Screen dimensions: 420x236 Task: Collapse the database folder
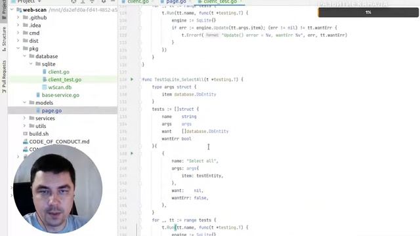25,56
